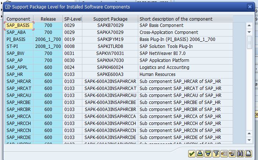The image size is (258, 160).
Task: Click support package SAPK-600A3INSAPHRCAR
Action: [110, 81]
